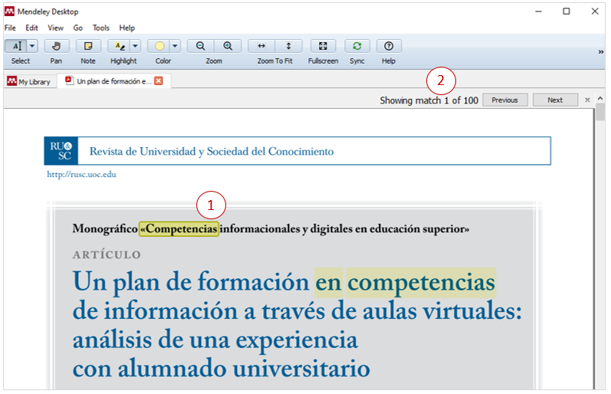Click the vertical scrollbar up arrow
Screen dimensions: 611x394
tap(600, 99)
